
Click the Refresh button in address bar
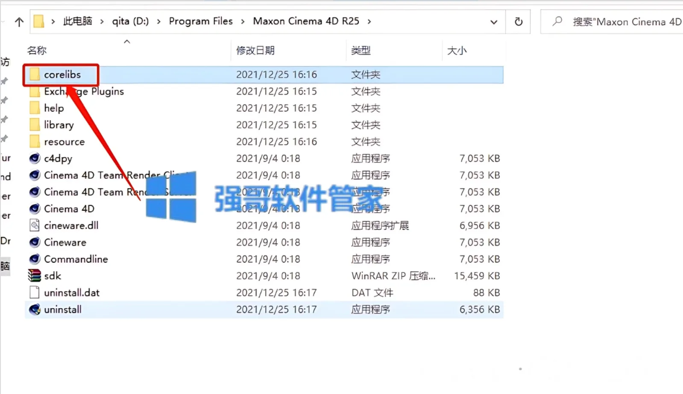(518, 22)
